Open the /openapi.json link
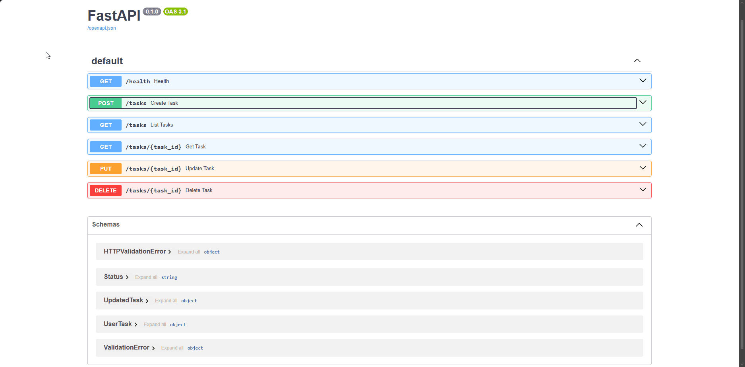745x367 pixels. click(102, 28)
